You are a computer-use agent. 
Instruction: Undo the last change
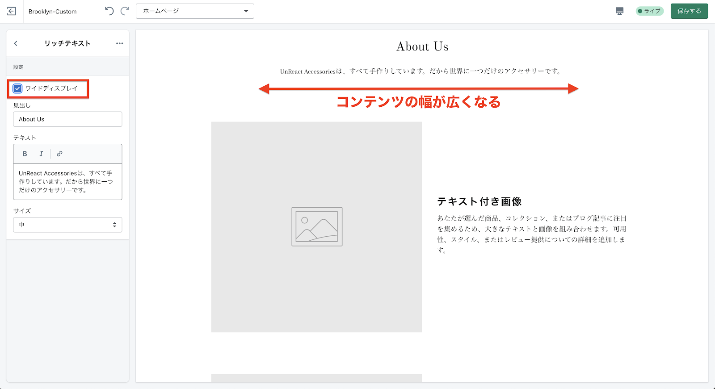point(109,11)
